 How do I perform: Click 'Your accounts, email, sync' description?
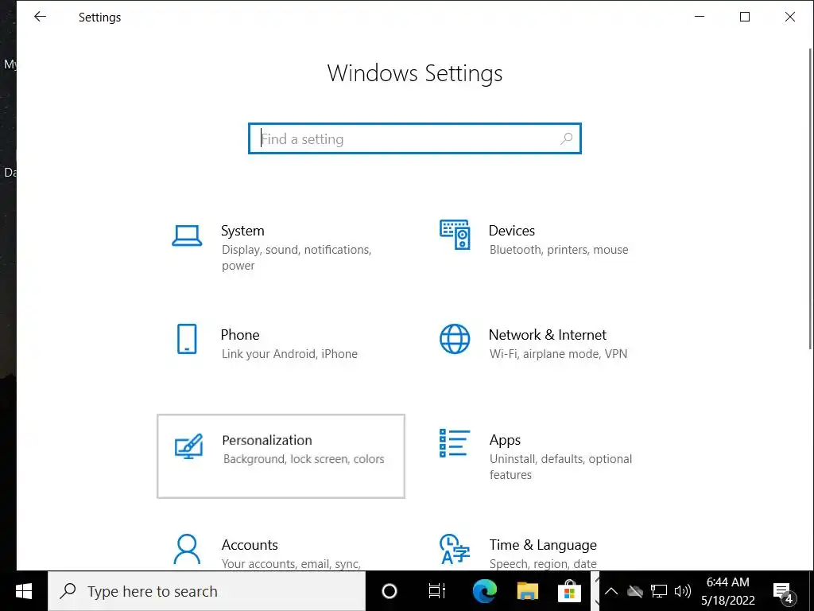click(x=291, y=564)
